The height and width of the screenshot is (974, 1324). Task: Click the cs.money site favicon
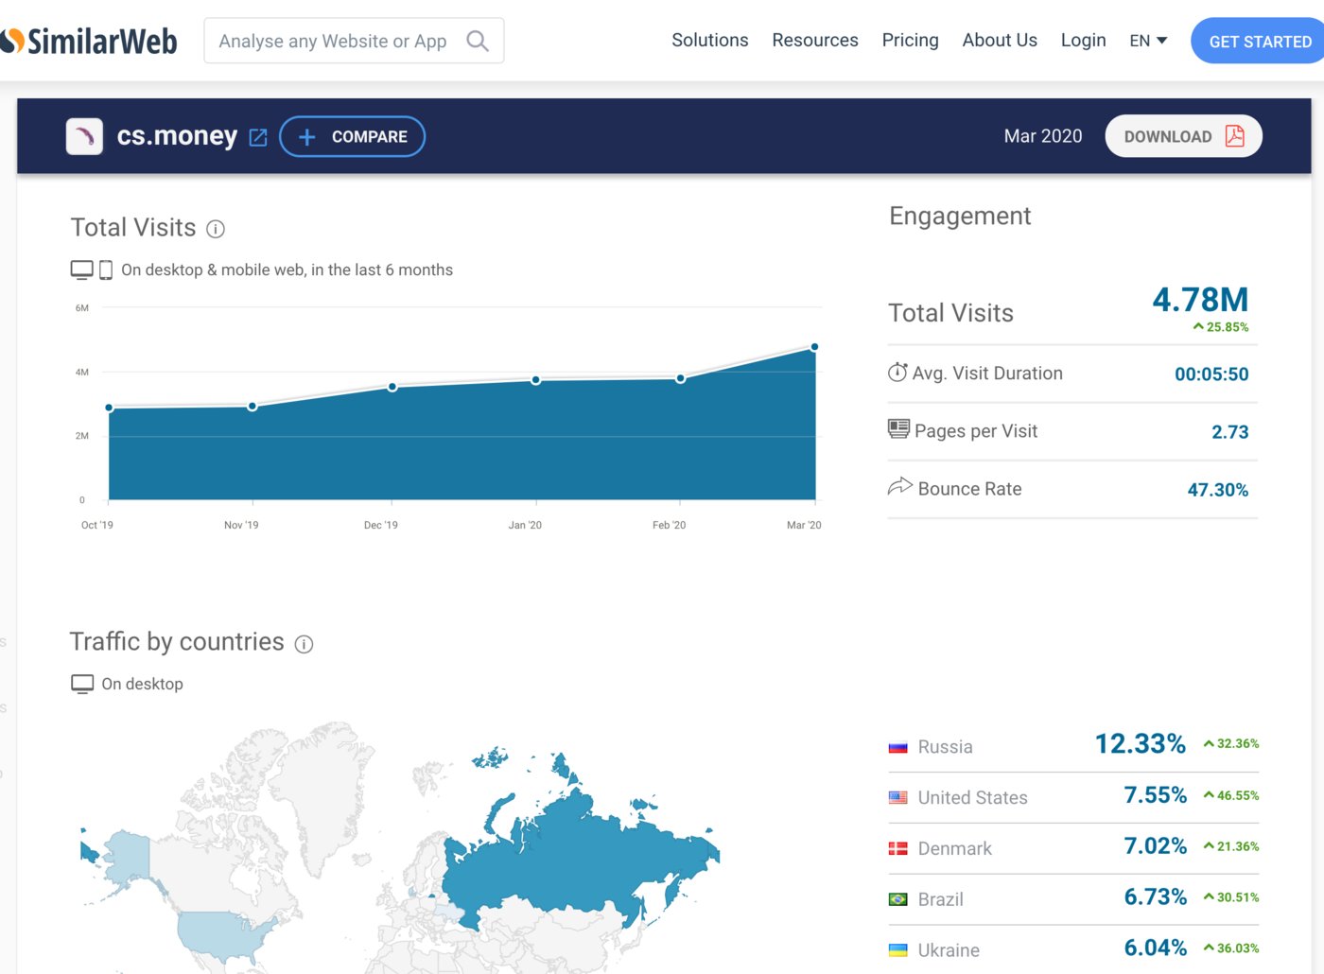coord(84,136)
